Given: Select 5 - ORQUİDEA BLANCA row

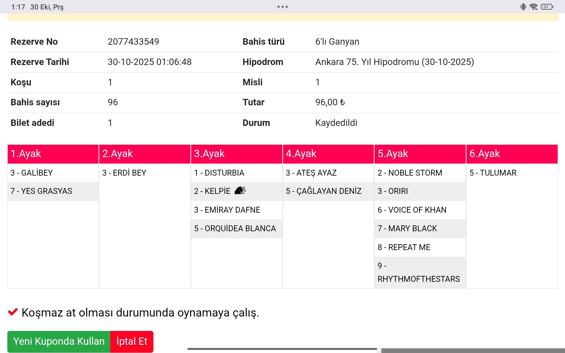Looking at the screenshot, I should 235,229.
